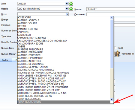The image size is (135, 110).
Task: Pick MATERIEL INDUSTRIEL entry
Action: coord(64,61)
